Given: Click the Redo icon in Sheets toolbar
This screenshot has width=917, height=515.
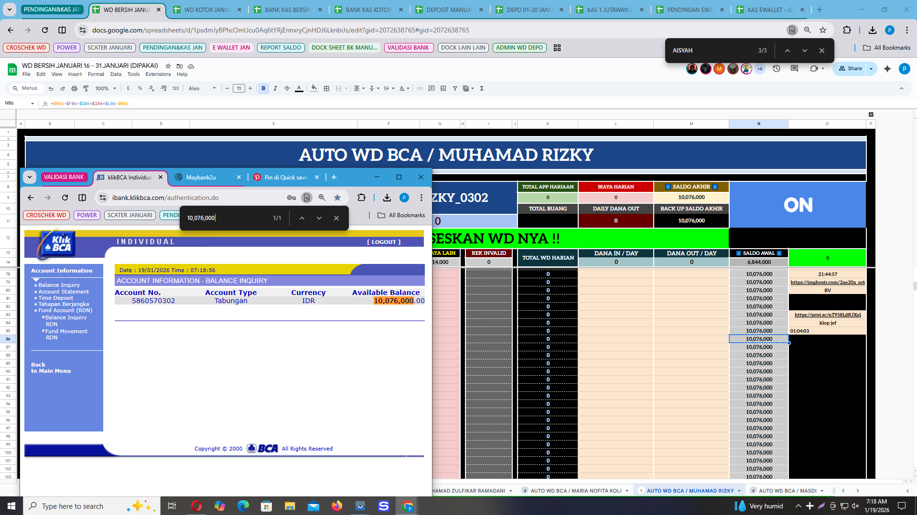Looking at the screenshot, I should 62,88.
